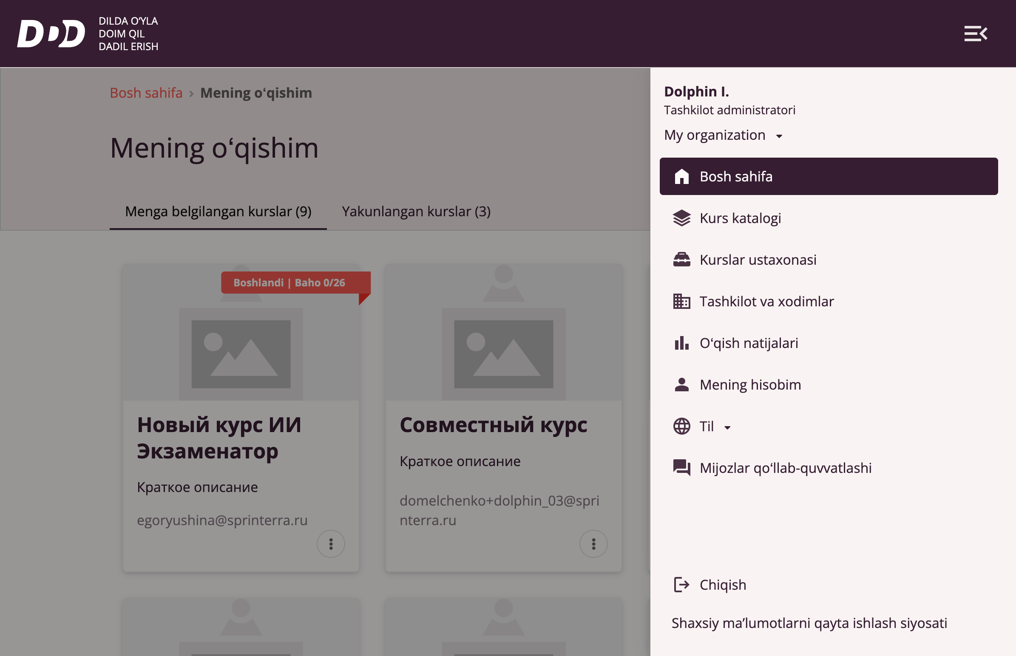The width and height of the screenshot is (1016, 656).
Task: Go to Kurslar ustaxonasi menu item
Action: coord(829,260)
